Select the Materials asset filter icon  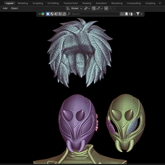pyautogui.click(x=52, y=14)
